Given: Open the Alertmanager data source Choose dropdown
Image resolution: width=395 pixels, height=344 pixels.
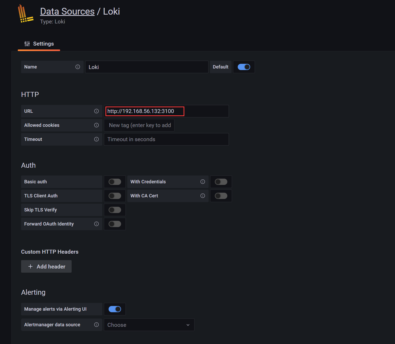Looking at the screenshot, I should point(149,325).
